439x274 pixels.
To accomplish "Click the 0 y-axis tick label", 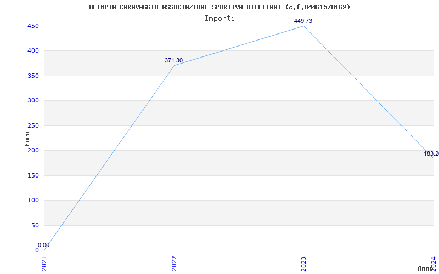I will (x=37, y=250).
